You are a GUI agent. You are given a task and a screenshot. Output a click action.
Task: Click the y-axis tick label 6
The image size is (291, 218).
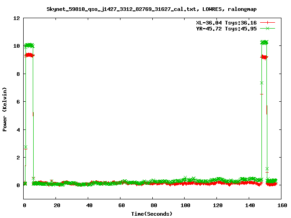[18, 102]
